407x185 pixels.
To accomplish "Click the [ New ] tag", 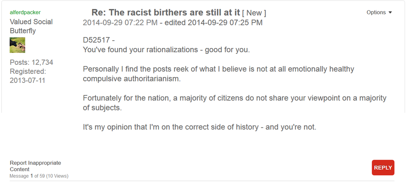I will tap(254, 13).
